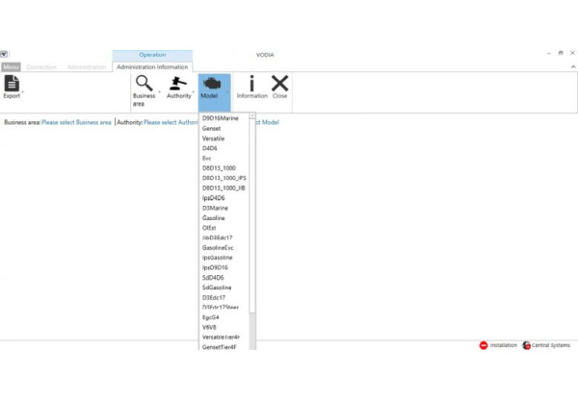
Task: Open the Information icon
Action: coord(251,84)
